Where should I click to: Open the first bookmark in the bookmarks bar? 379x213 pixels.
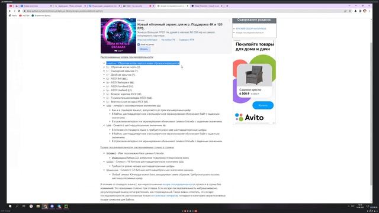[13, 15]
